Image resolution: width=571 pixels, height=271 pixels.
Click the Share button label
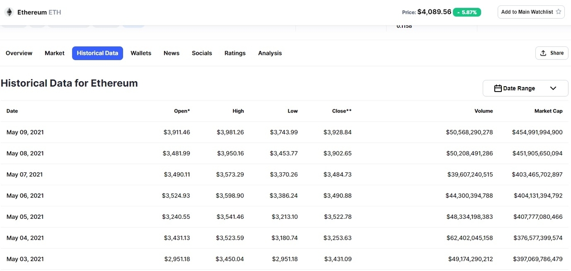[x=557, y=53]
